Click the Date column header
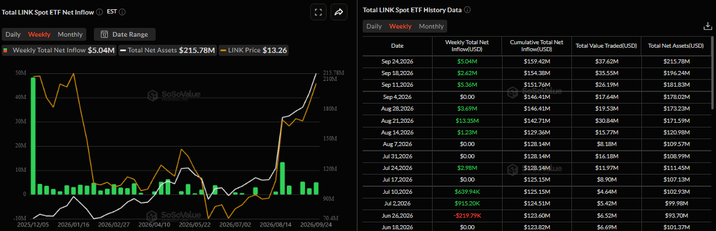This screenshot has height=231, width=716. [397, 45]
